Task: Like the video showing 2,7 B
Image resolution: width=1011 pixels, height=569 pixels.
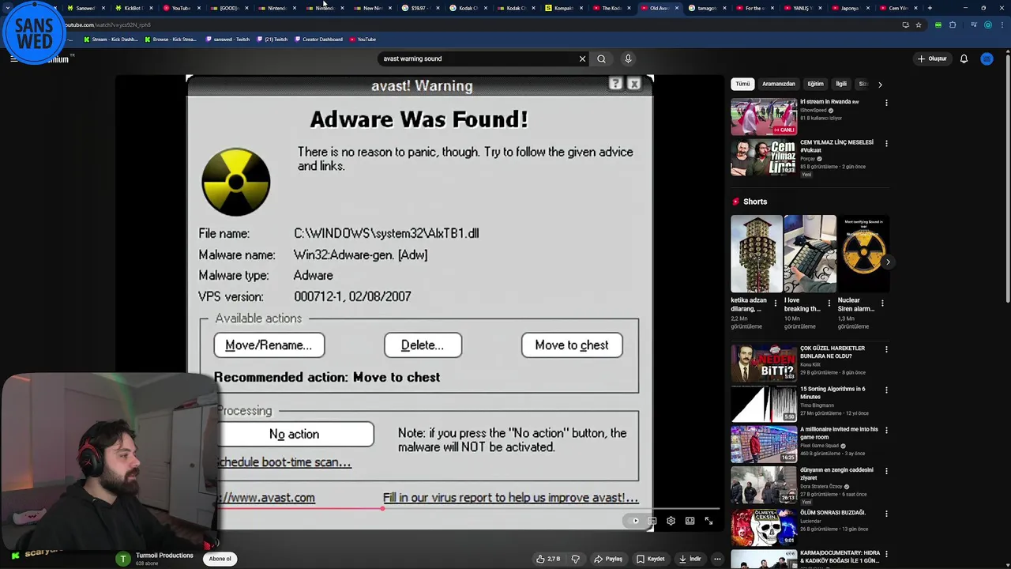Action: [x=548, y=559]
